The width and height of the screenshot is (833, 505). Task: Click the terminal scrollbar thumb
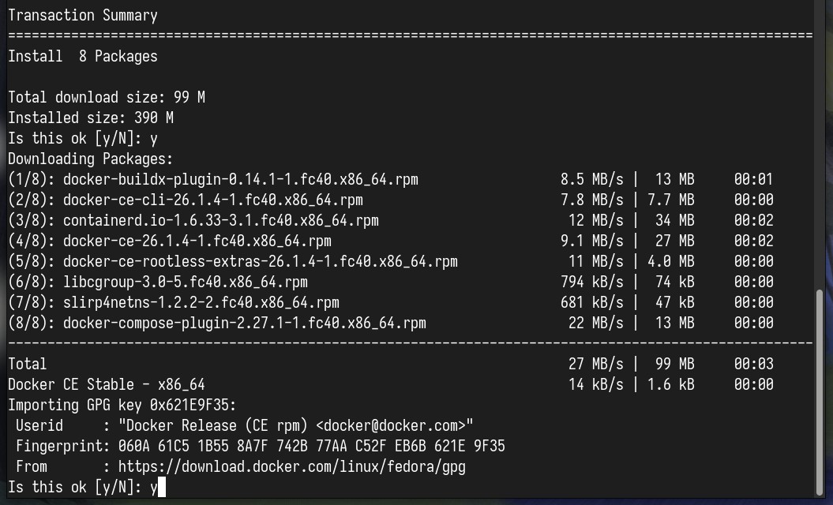(820, 392)
